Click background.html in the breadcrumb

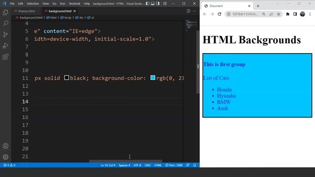31,18
